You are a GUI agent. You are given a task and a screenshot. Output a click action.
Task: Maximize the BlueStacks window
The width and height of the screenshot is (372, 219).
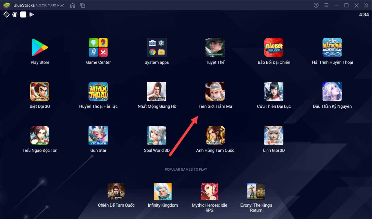[346, 5]
